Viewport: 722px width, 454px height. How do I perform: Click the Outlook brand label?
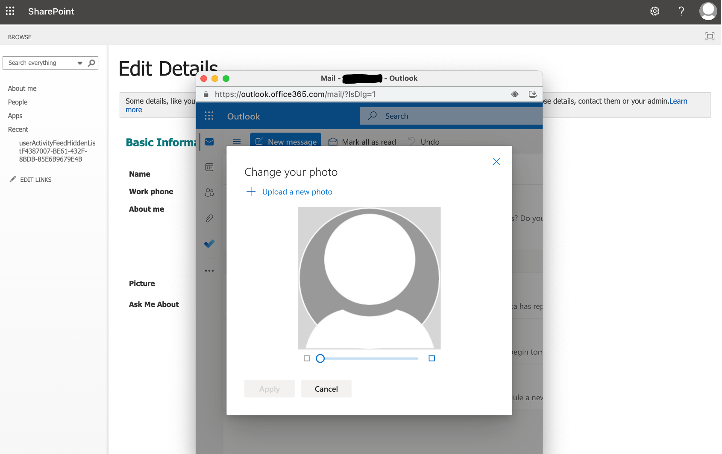(x=244, y=116)
